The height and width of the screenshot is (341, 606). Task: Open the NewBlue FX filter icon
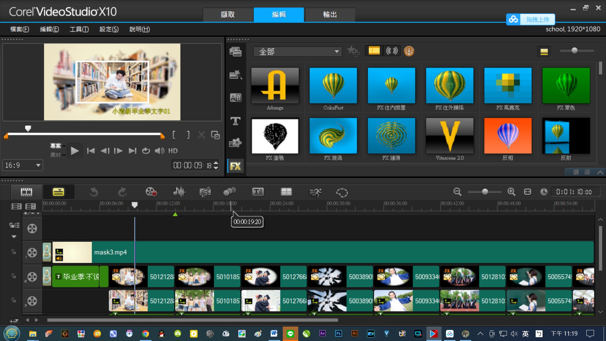pos(409,51)
